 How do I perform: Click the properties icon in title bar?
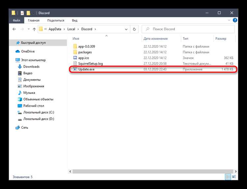pos(22,13)
